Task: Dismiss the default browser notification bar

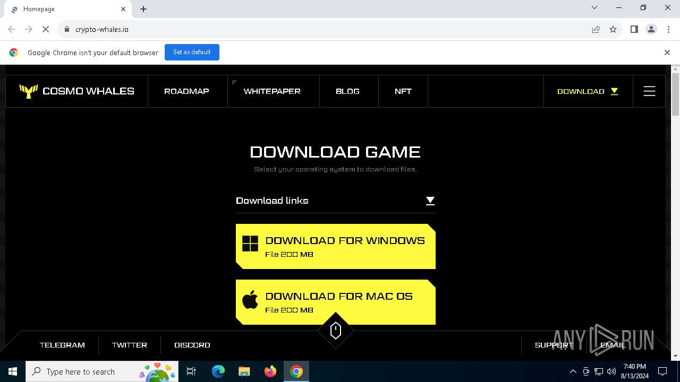Action: point(667,53)
